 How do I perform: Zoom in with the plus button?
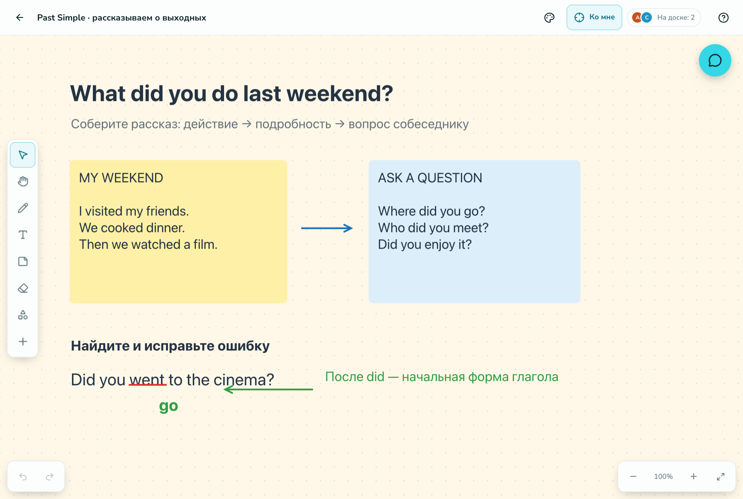coord(693,477)
